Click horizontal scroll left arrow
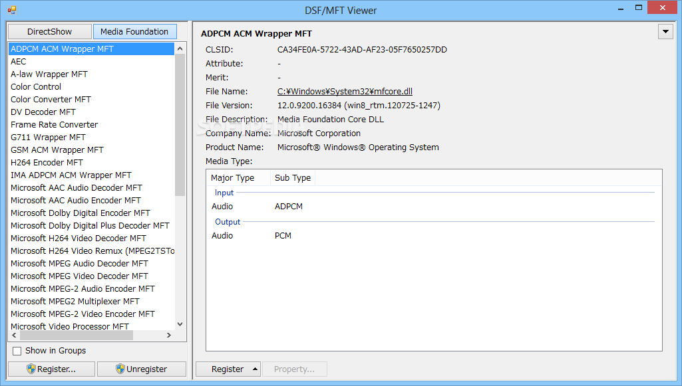Screen dimensions: 682x386 click(x=15, y=336)
